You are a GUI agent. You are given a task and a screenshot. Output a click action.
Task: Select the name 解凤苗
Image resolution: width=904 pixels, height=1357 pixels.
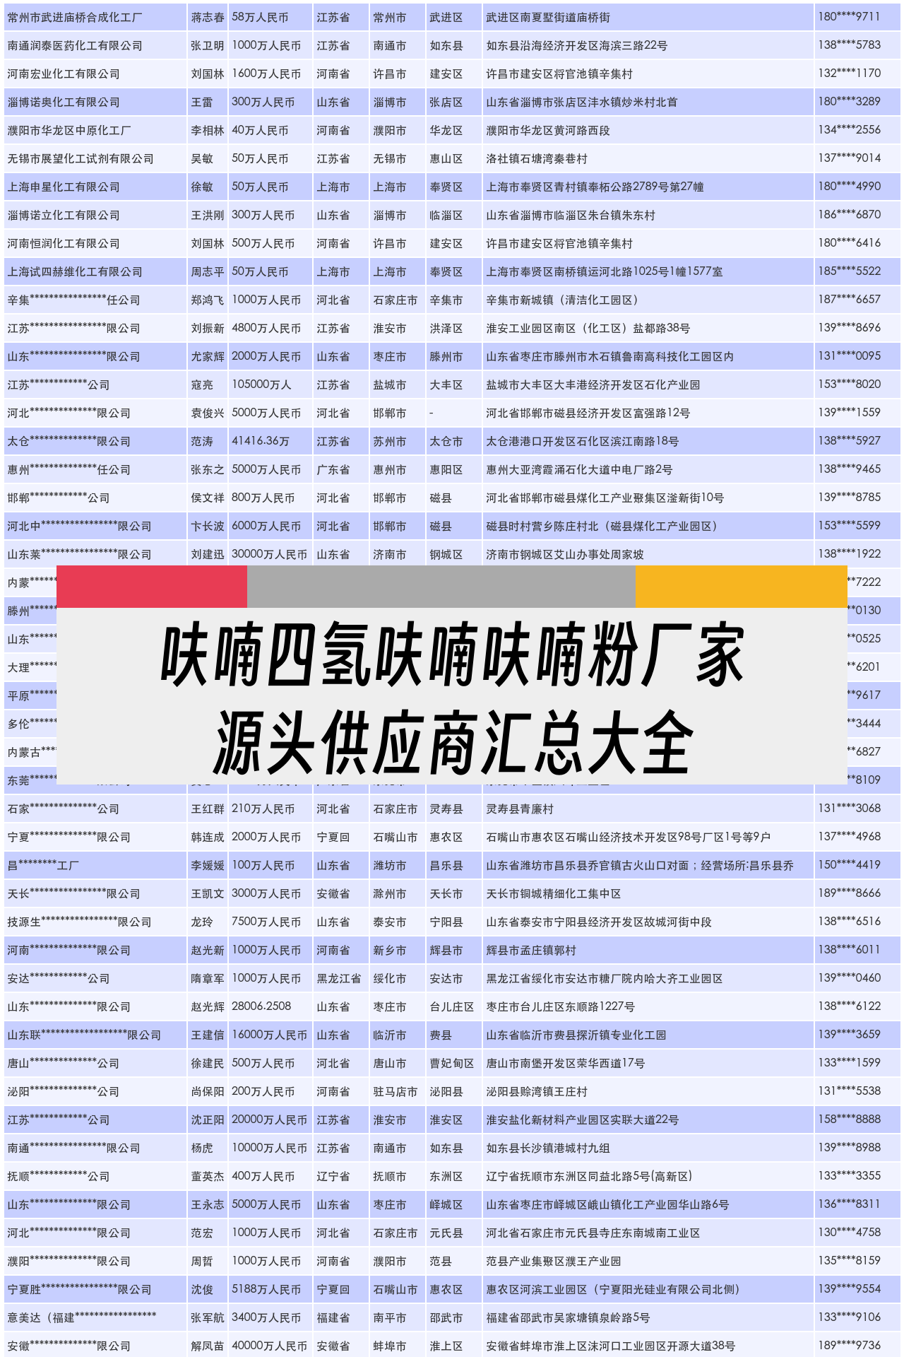pyautogui.click(x=208, y=1346)
